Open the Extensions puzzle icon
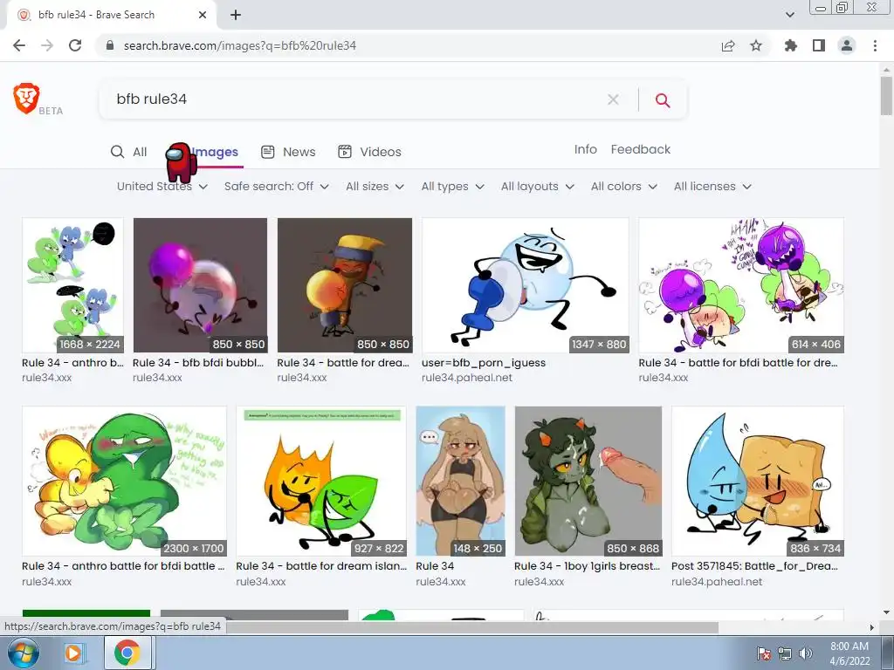 click(791, 45)
